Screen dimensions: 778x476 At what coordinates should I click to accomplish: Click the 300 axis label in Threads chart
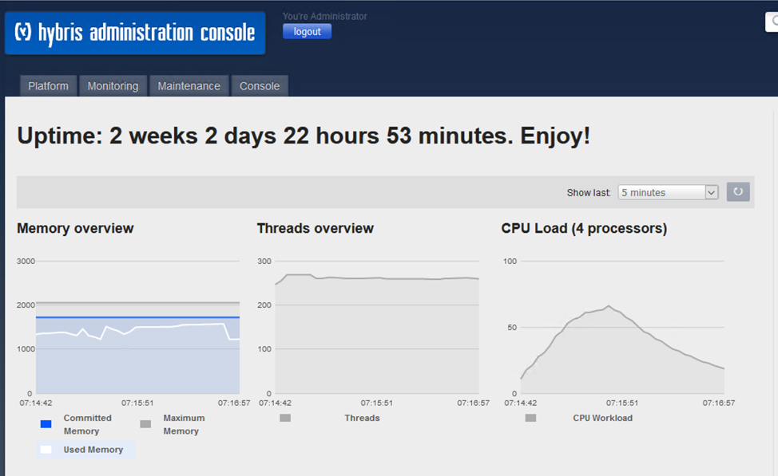pyautogui.click(x=264, y=261)
